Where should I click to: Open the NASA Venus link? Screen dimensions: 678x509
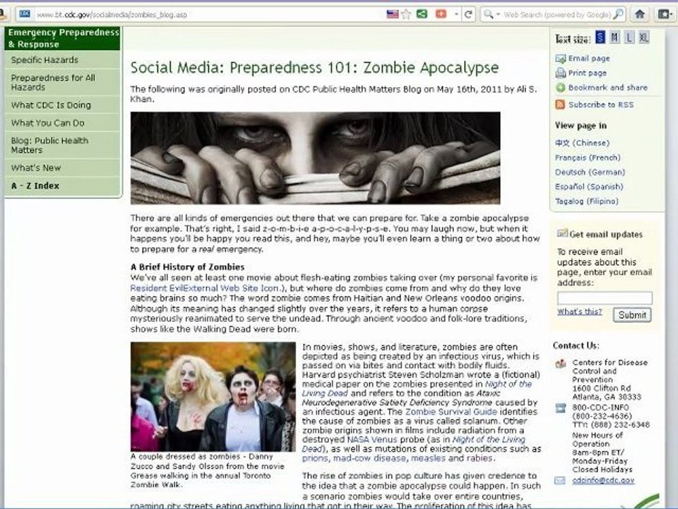[372, 439]
